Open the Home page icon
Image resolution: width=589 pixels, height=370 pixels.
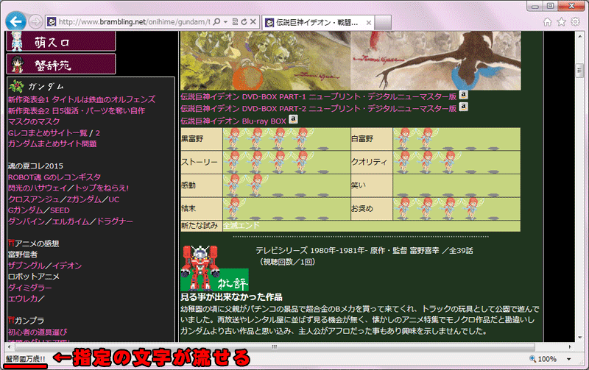tap(547, 22)
